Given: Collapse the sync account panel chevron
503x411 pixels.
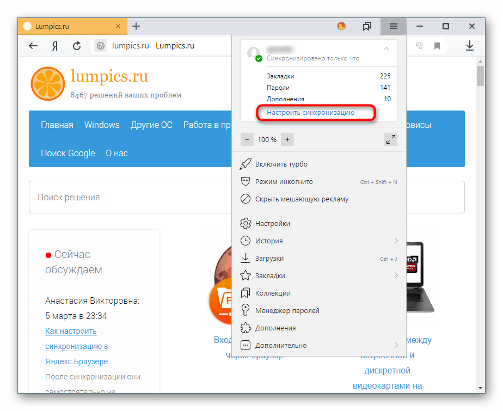Looking at the screenshot, I should (387, 49).
